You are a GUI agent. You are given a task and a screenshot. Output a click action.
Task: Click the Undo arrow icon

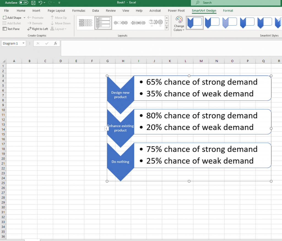click(40, 3)
